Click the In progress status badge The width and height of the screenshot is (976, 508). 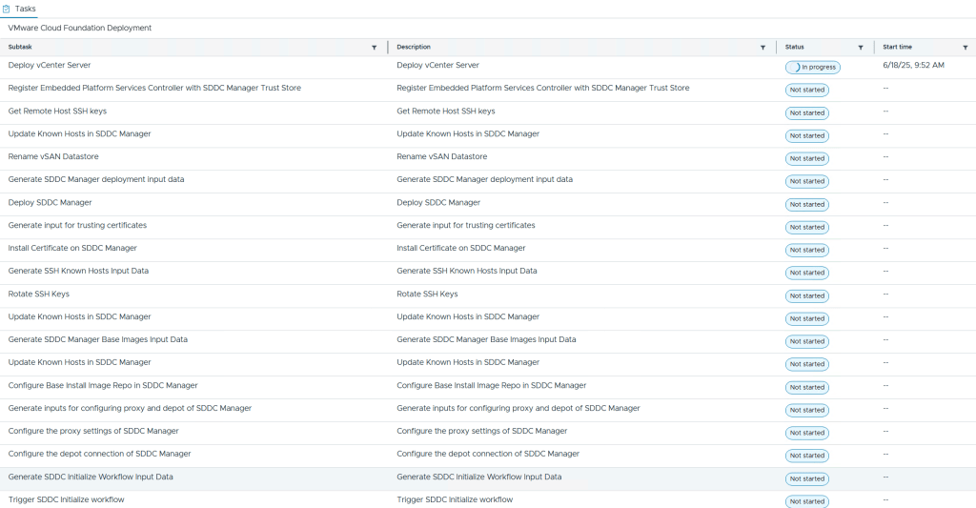point(813,68)
